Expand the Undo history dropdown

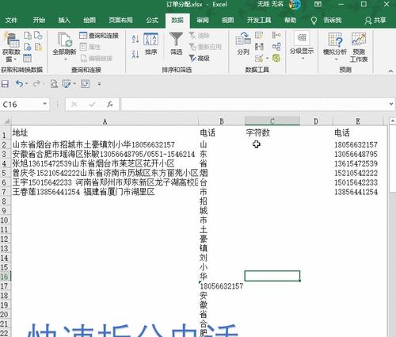pyautogui.click(x=26, y=84)
